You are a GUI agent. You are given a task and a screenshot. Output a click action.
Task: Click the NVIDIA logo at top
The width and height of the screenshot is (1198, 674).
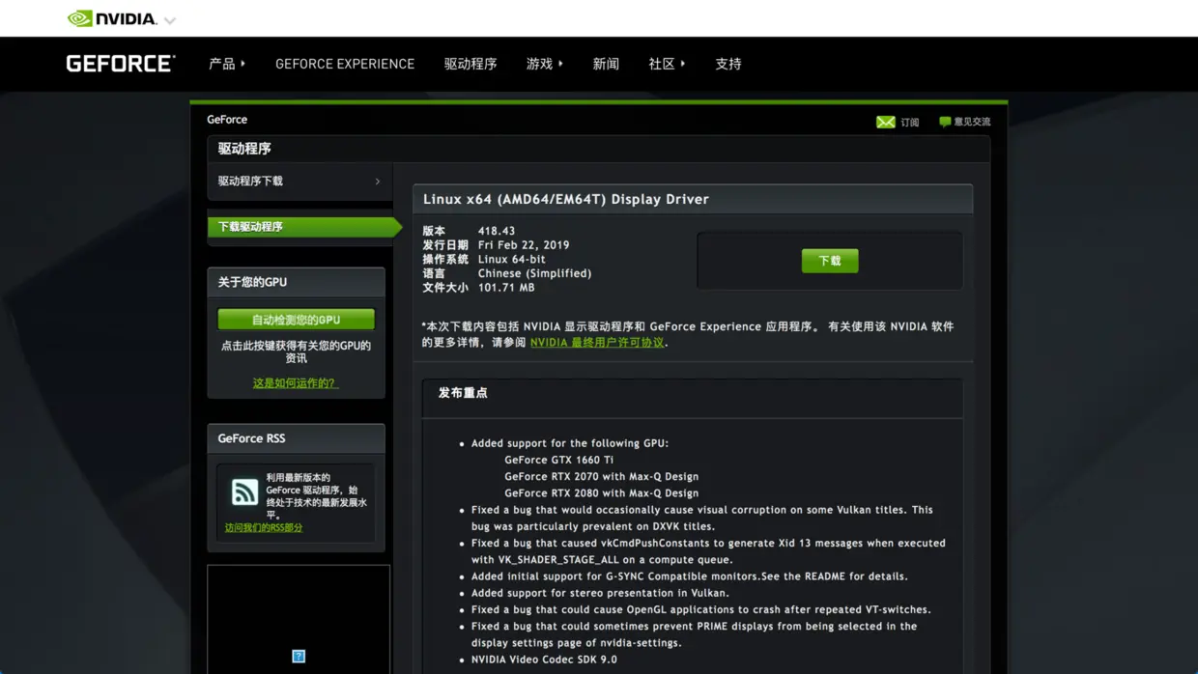point(112,18)
